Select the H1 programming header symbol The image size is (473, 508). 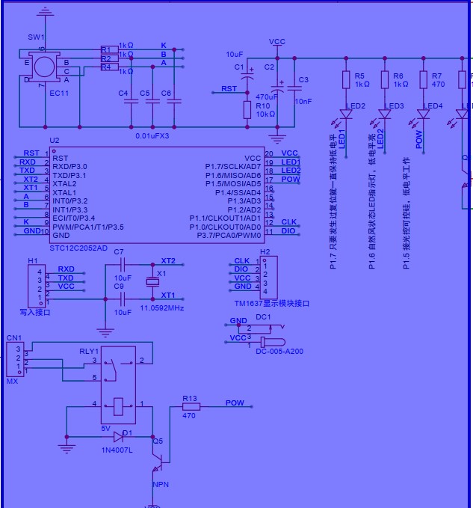click(x=36, y=286)
